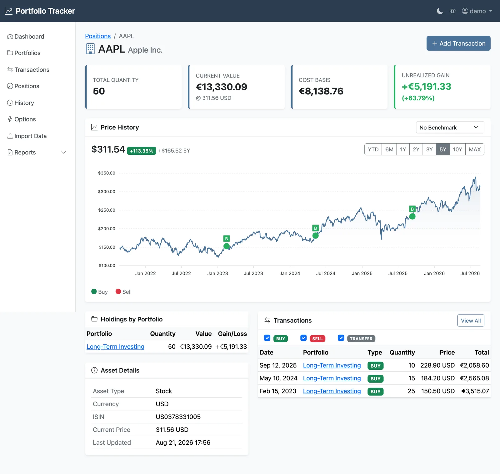Screen dimensions: 500x474
Task: Toggle the red Sell legend swatch
Action: 118,291
